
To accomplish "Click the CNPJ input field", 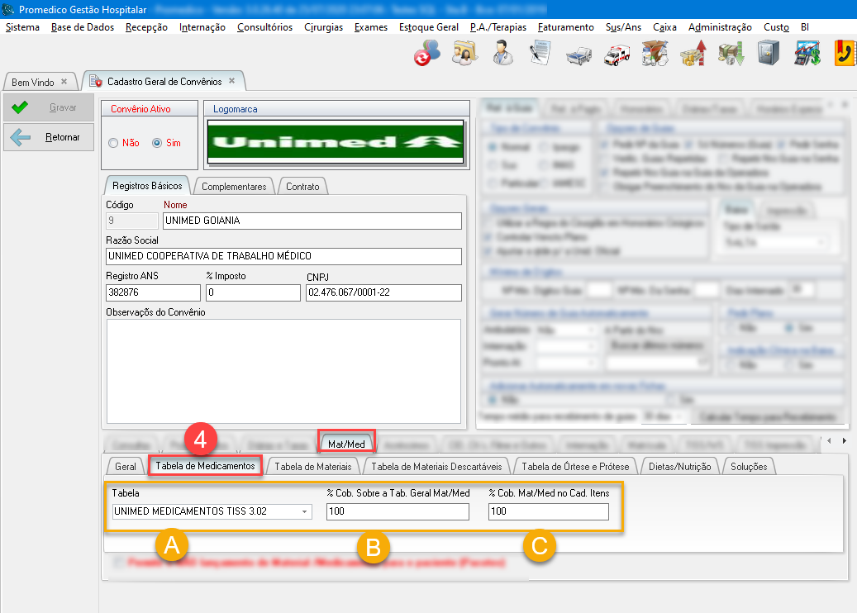I will coord(383,293).
